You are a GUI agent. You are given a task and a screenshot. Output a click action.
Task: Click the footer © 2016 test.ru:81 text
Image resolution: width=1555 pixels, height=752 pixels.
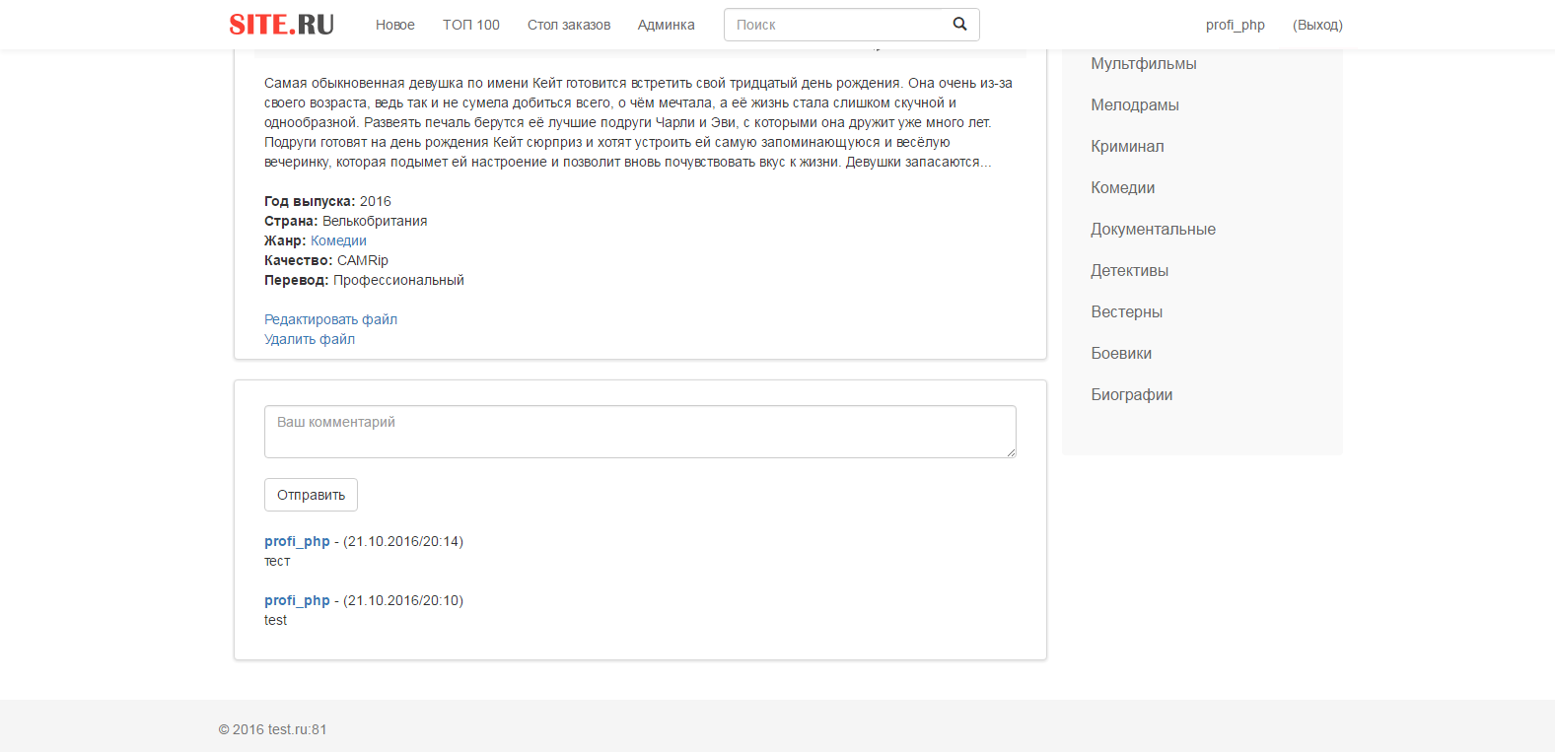[x=273, y=729]
